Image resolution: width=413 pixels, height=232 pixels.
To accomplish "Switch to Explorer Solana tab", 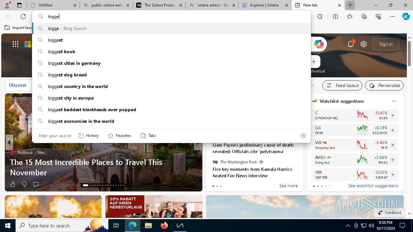I will click(x=265, y=5).
